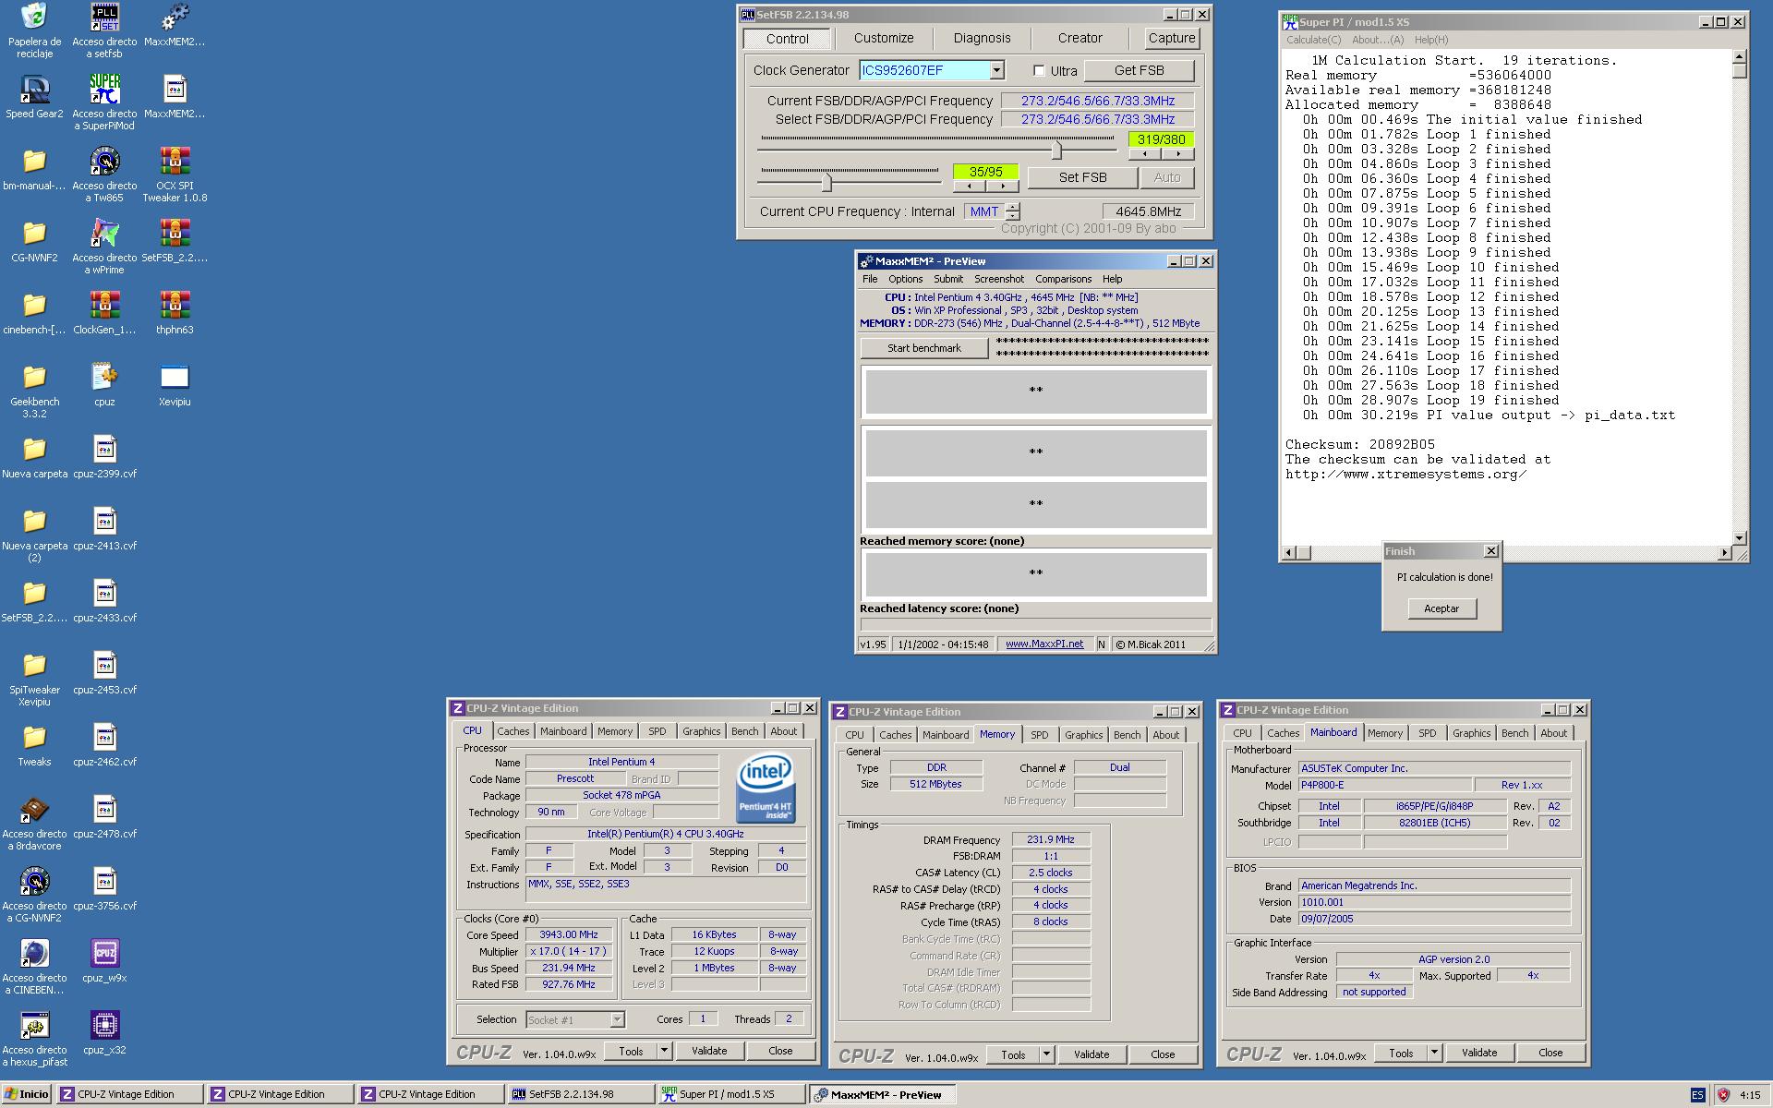The image size is (1773, 1108).
Task: Open the Clock Generator dropdown in SetFSB
Action: tap(996, 70)
